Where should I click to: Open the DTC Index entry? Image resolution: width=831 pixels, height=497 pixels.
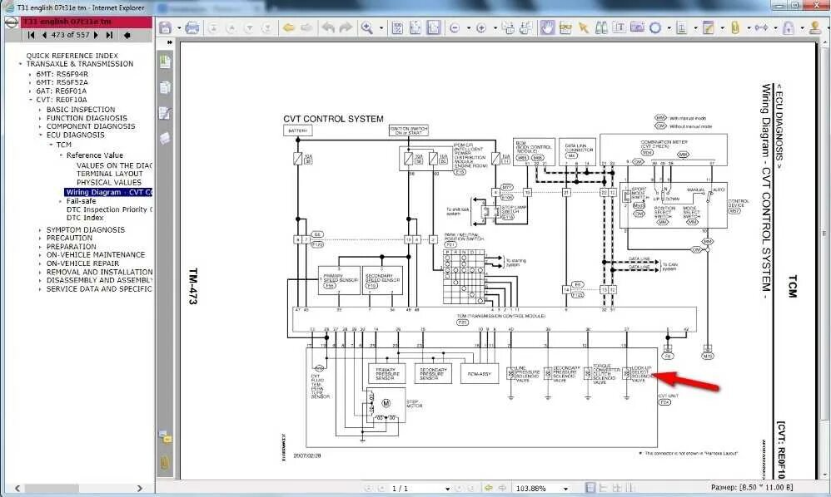coord(85,218)
